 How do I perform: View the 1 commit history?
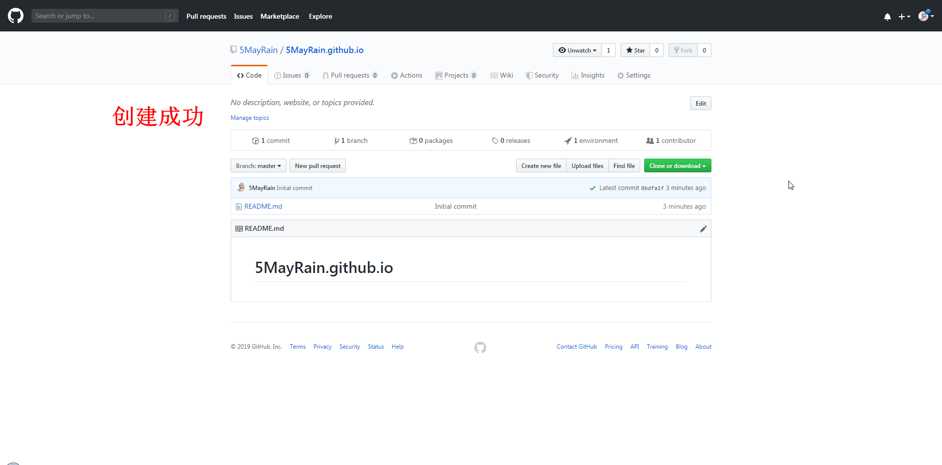[x=271, y=140]
